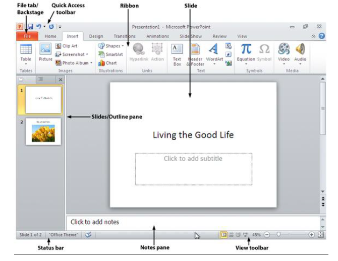Close the Slides/Outline pane
The height and width of the screenshot is (261, 338).
61,80
